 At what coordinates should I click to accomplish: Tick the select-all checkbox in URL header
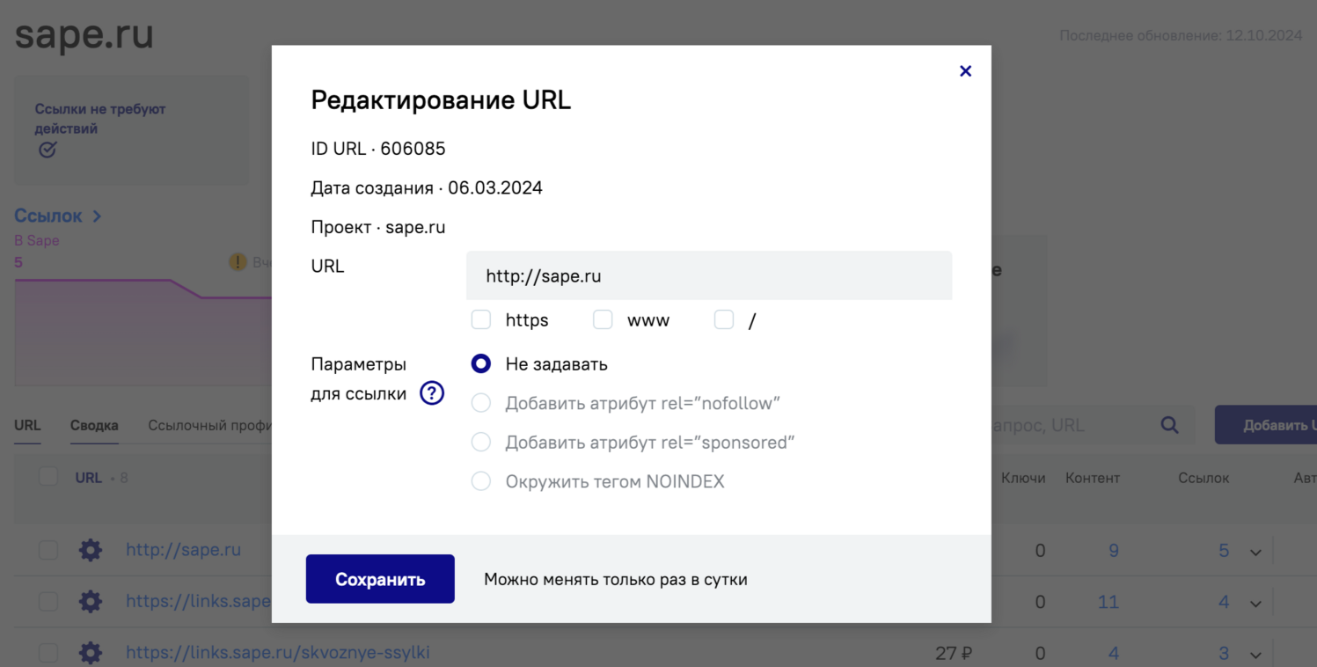(x=48, y=477)
